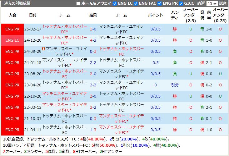Click the date 21-04-11
Image resolution: width=229 pixels, height=156 pixels.
pos(33,130)
